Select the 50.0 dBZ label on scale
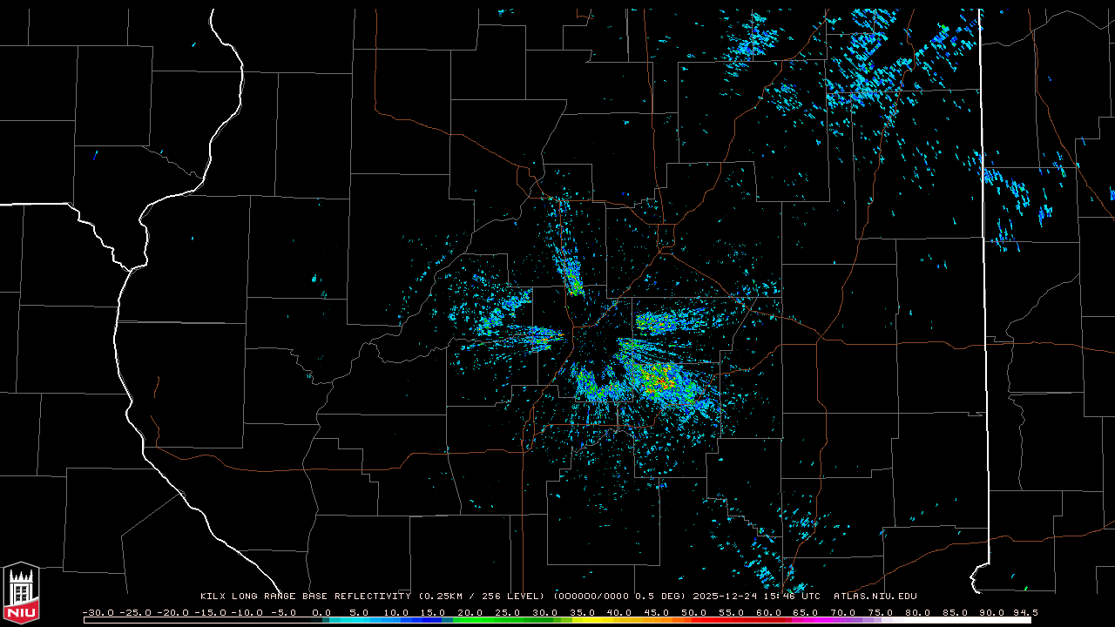 click(693, 612)
